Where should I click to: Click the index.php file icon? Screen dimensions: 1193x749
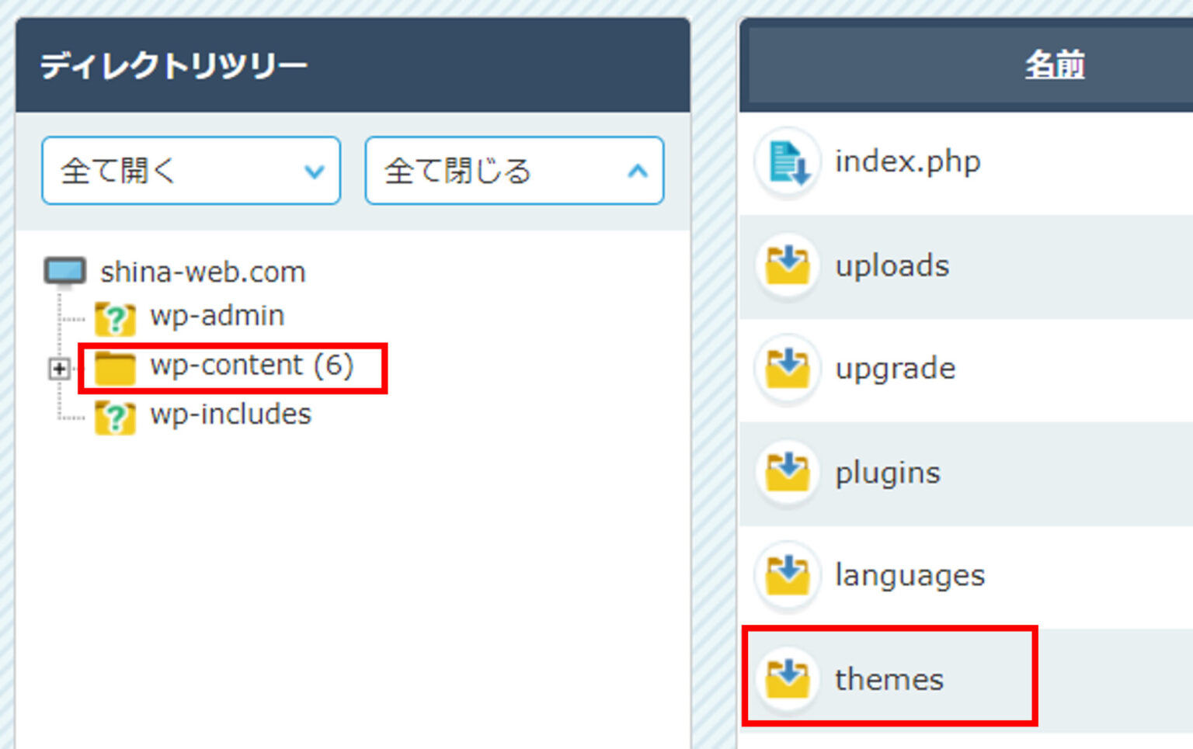[787, 161]
